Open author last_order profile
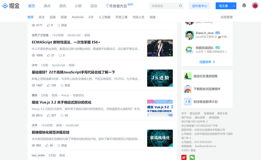Image resolution: width=261 pixels, height=160 pixels. (x=38, y=155)
